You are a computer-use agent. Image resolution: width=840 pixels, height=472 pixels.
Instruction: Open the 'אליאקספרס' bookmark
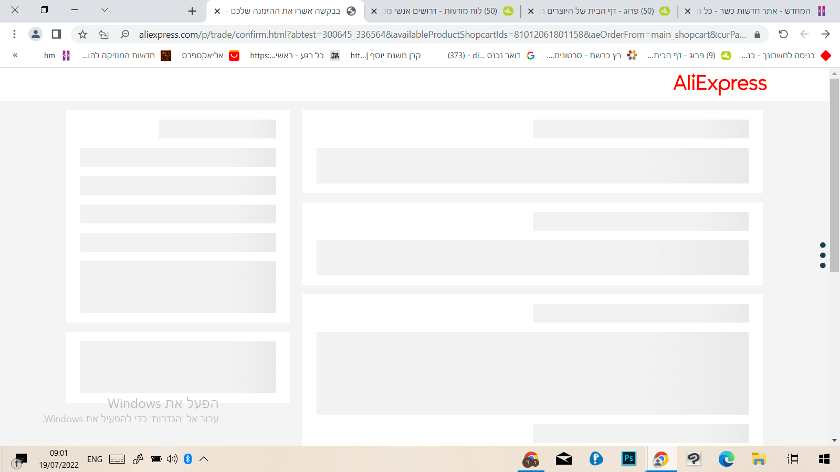click(211, 56)
